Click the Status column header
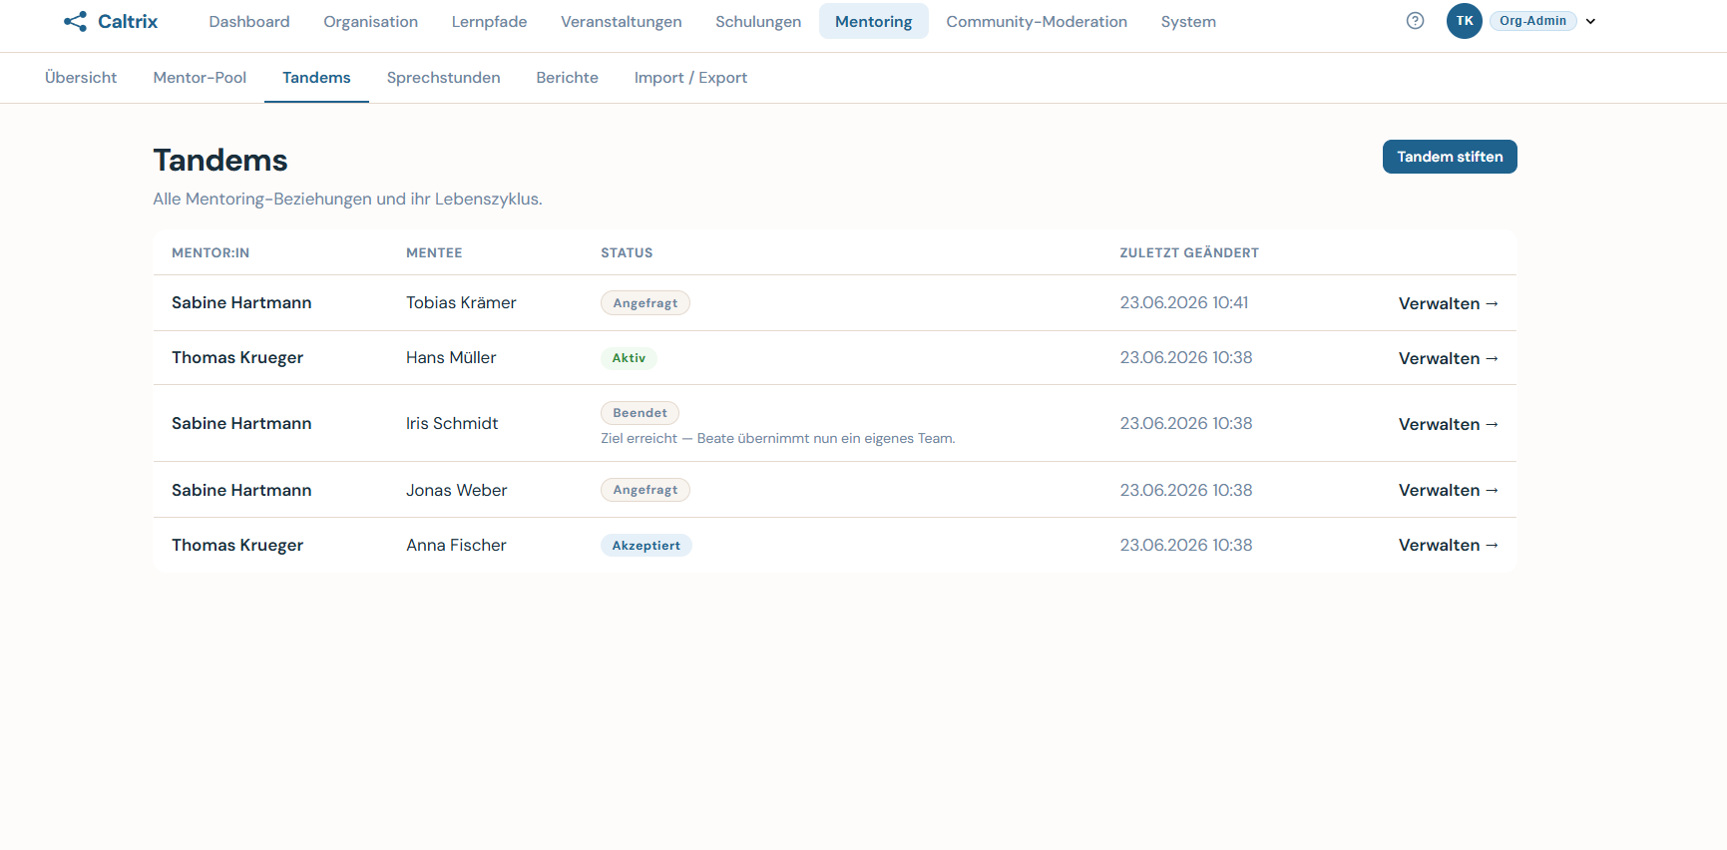This screenshot has width=1727, height=850. [x=627, y=253]
